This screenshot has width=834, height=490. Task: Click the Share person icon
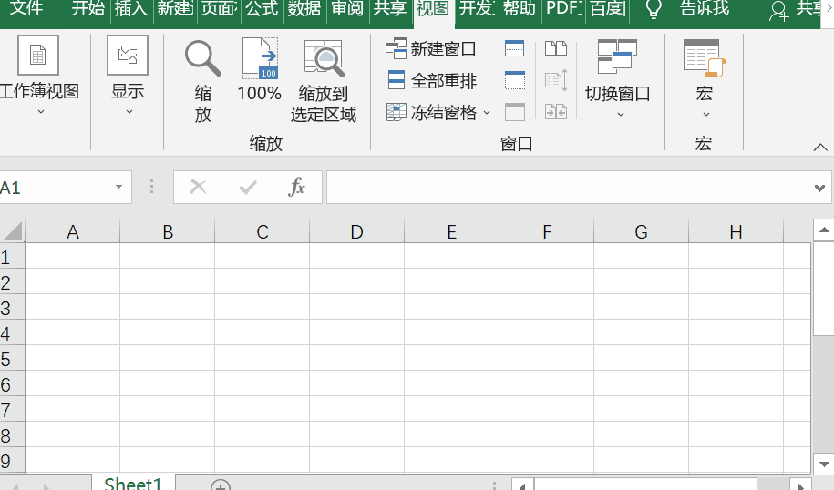778,11
